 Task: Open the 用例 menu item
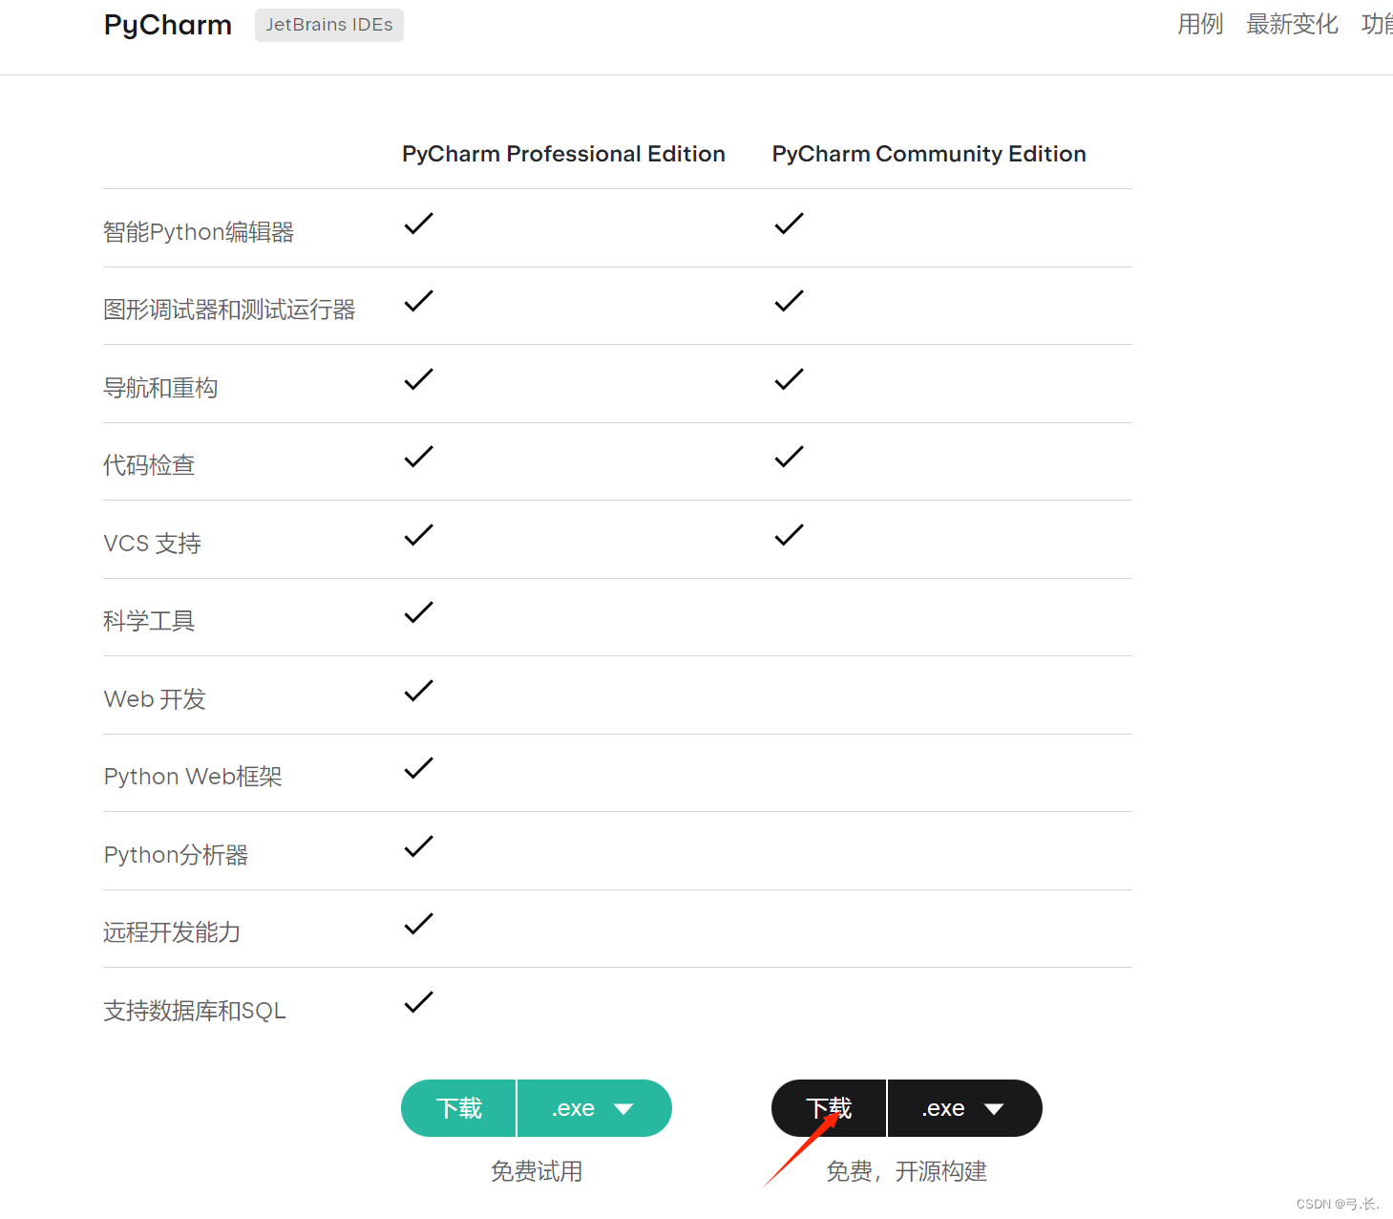(x=1200, y=24)
